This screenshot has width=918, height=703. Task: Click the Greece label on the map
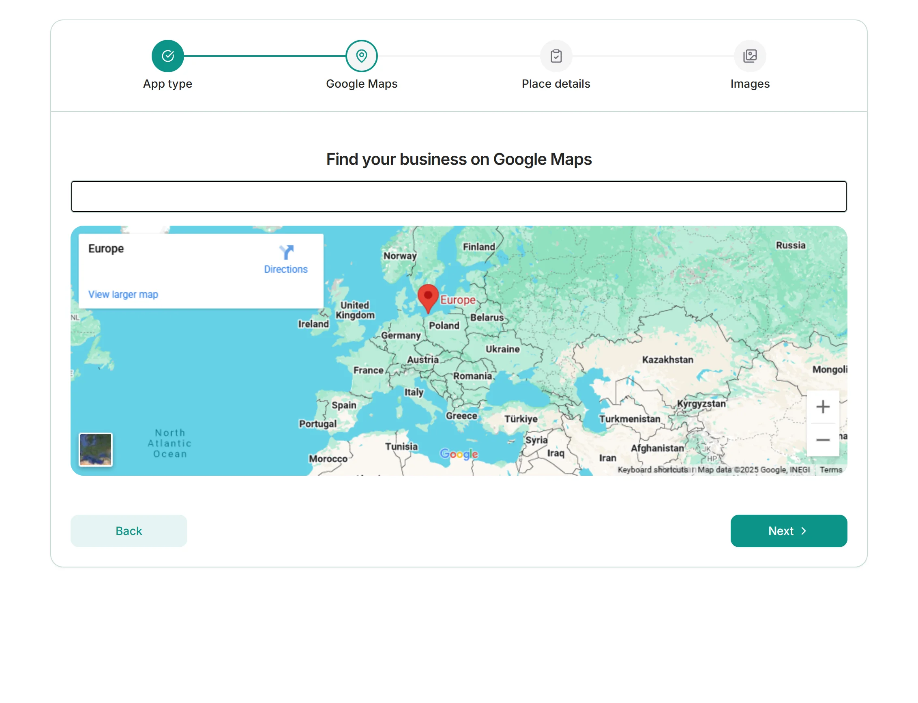point(461,416)
